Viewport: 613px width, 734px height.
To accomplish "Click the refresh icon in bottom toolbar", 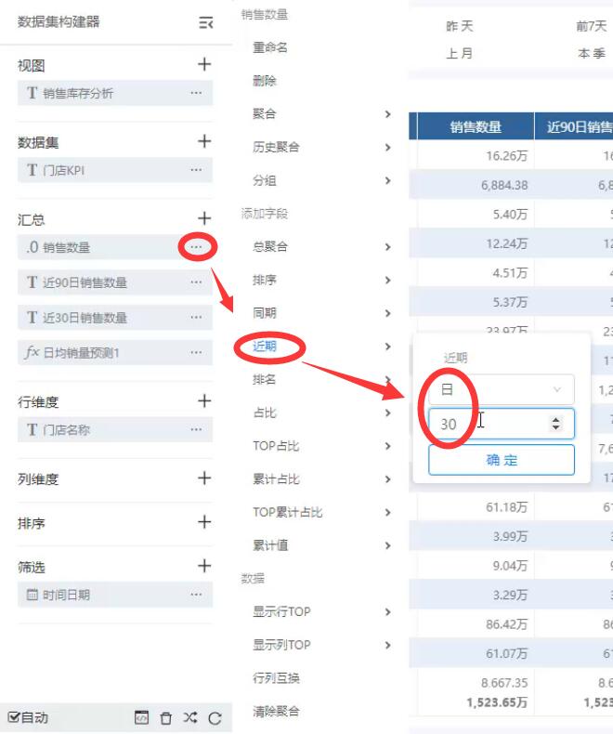I will (x=215, y=717).
